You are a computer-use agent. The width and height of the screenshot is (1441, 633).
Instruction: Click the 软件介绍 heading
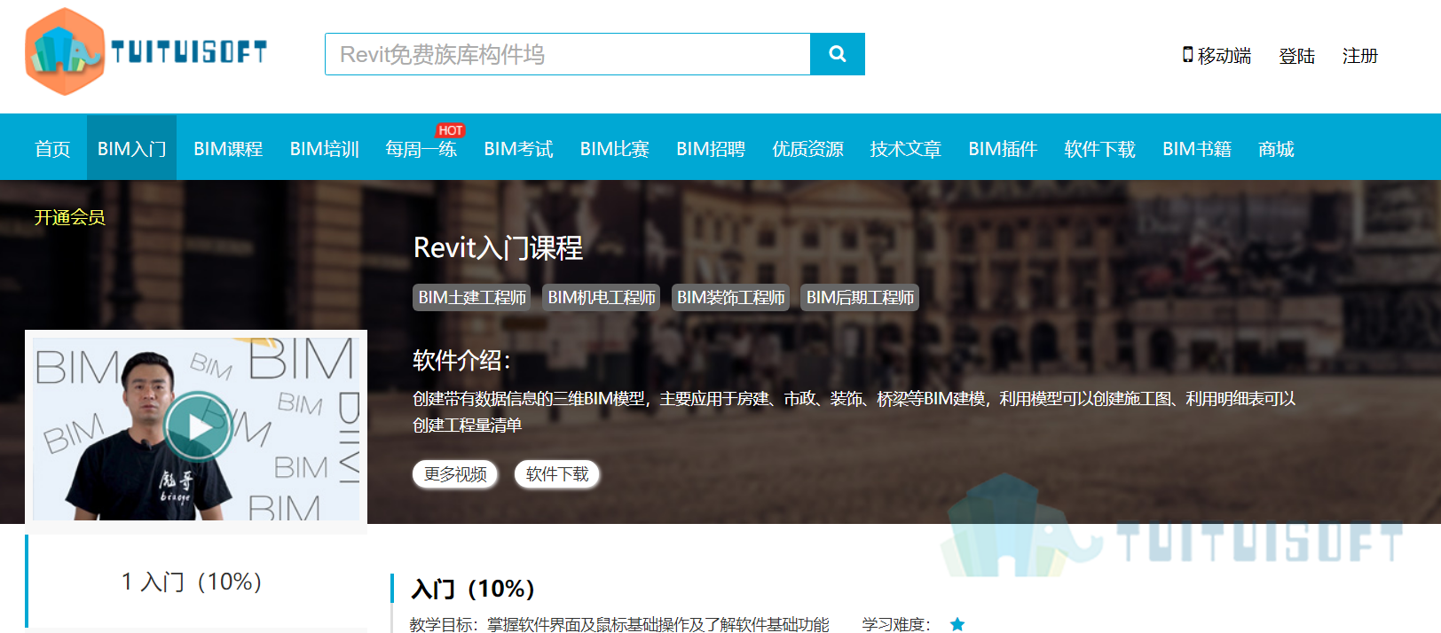click(x=461, y=361)
